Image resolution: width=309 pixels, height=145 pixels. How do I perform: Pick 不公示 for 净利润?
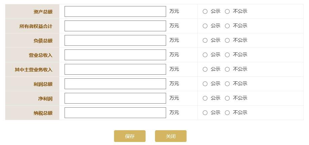click(227, 98)
